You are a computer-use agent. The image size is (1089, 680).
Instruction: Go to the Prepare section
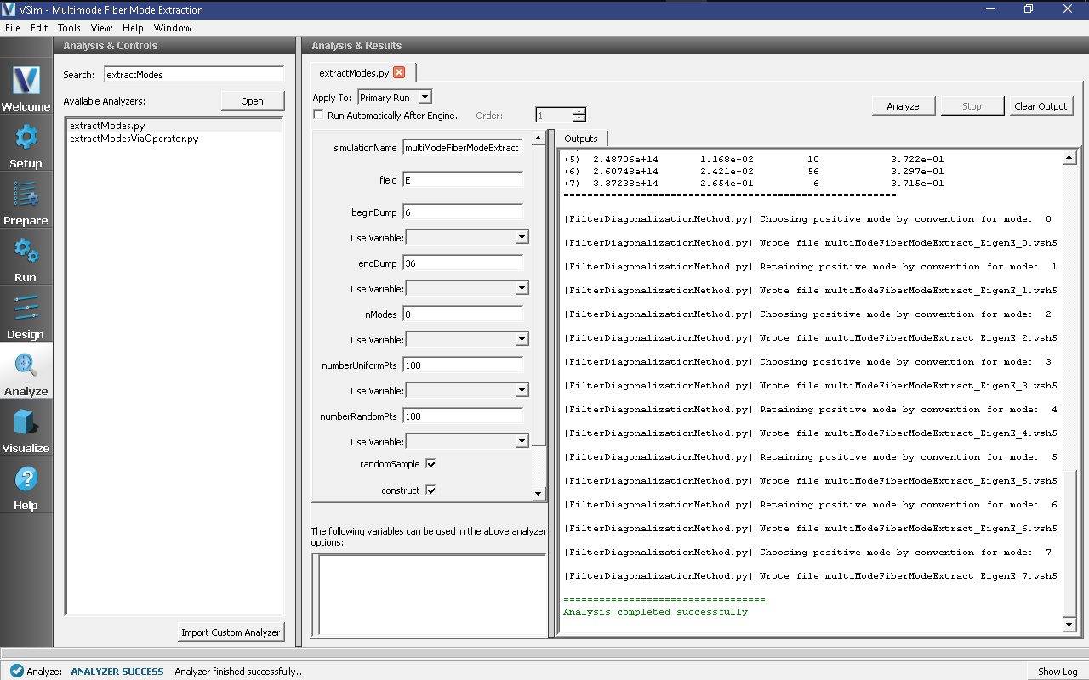pyautogui.click(x=26, y=201)
